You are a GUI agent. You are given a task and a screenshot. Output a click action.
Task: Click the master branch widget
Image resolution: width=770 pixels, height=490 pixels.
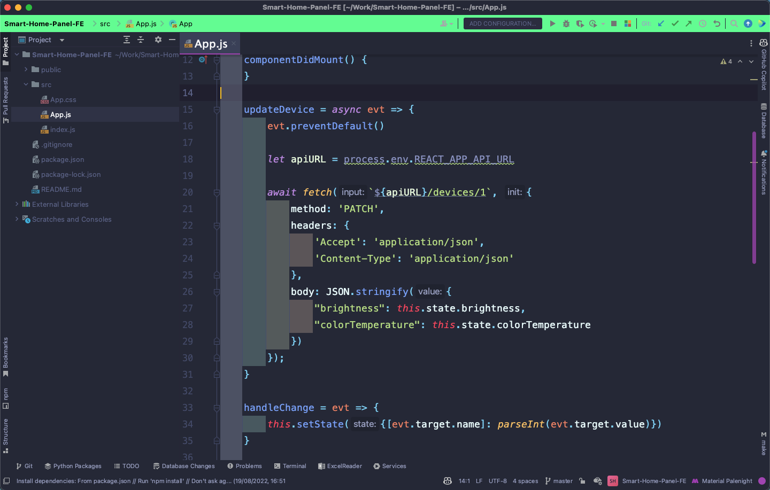click(559, 481)
